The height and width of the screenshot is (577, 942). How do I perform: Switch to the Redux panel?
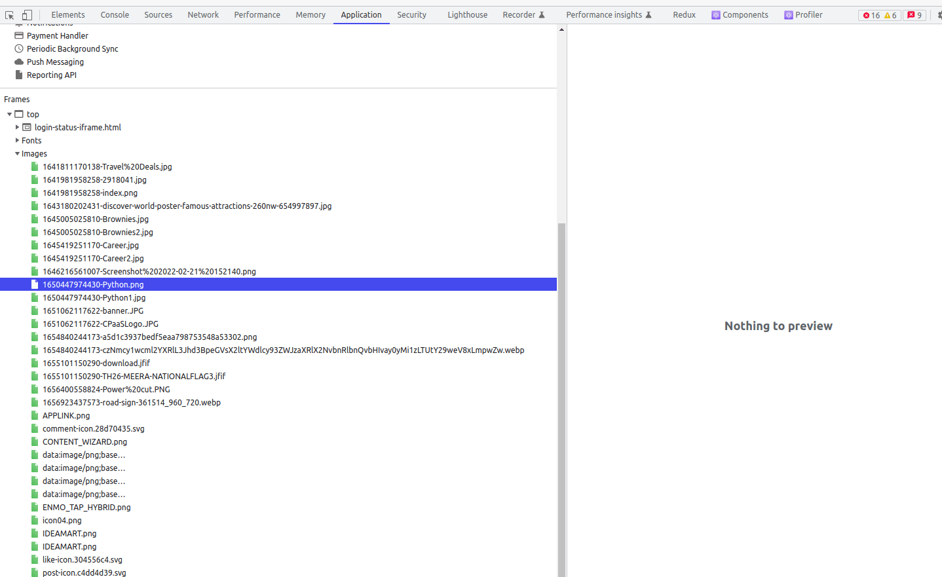click(x=684, y=14)
